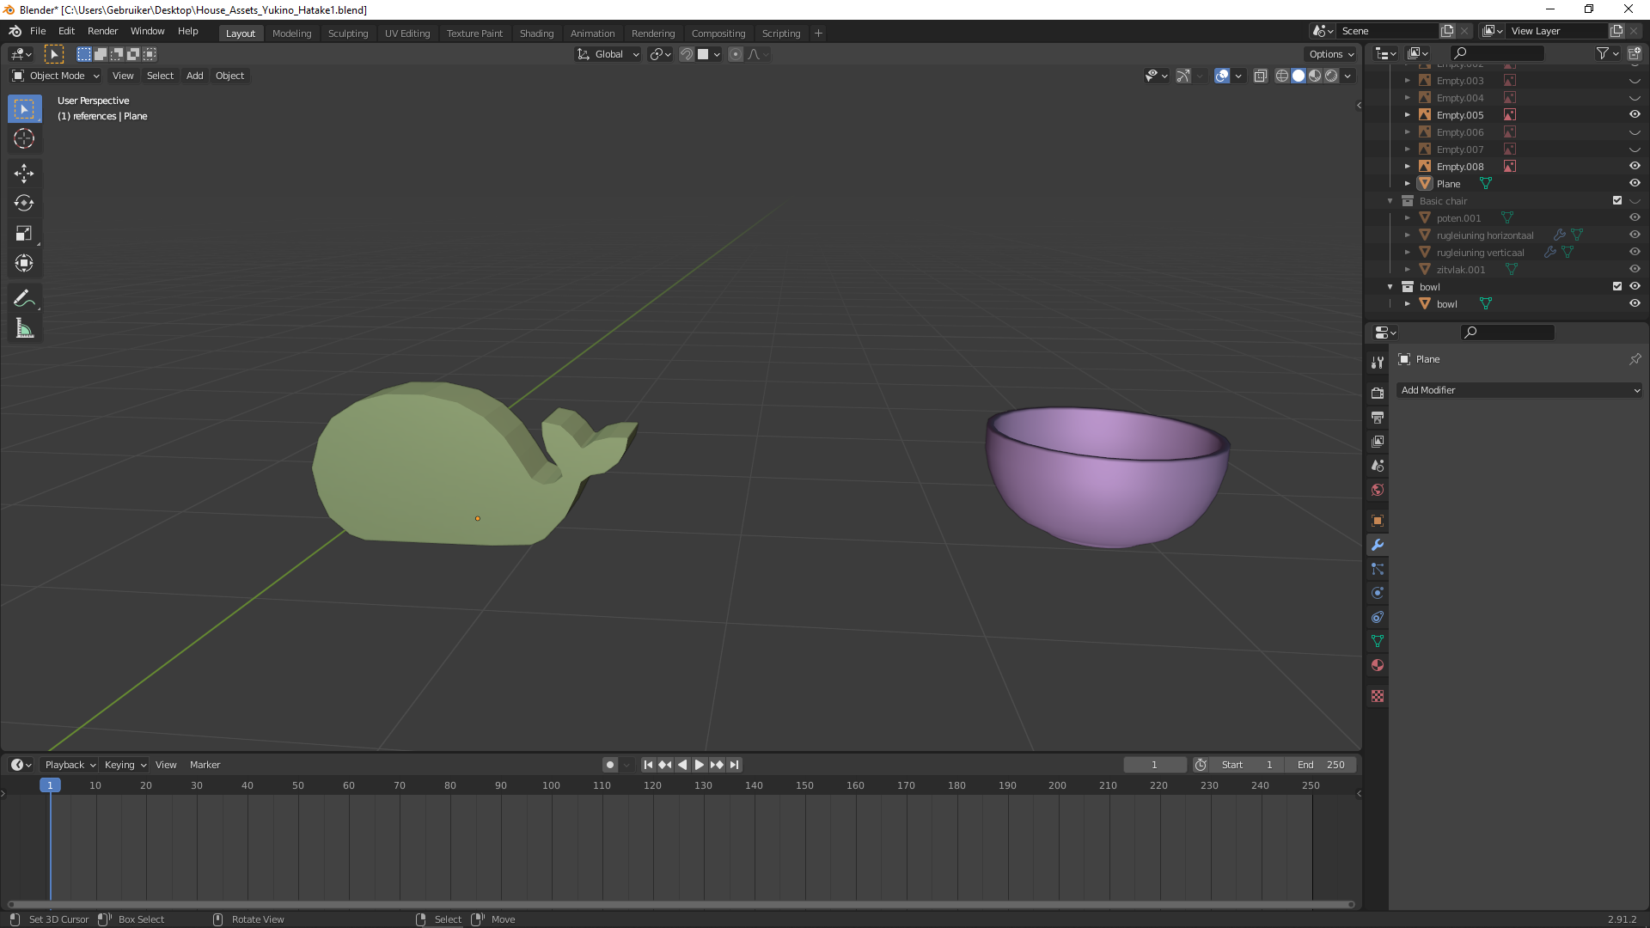Open the Add Modifier dropdown

pyautogui.click(x=1519, y=390)
